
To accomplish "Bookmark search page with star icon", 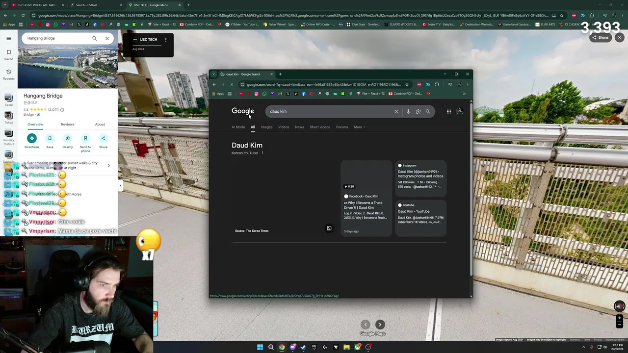I will tap(407, 84).
